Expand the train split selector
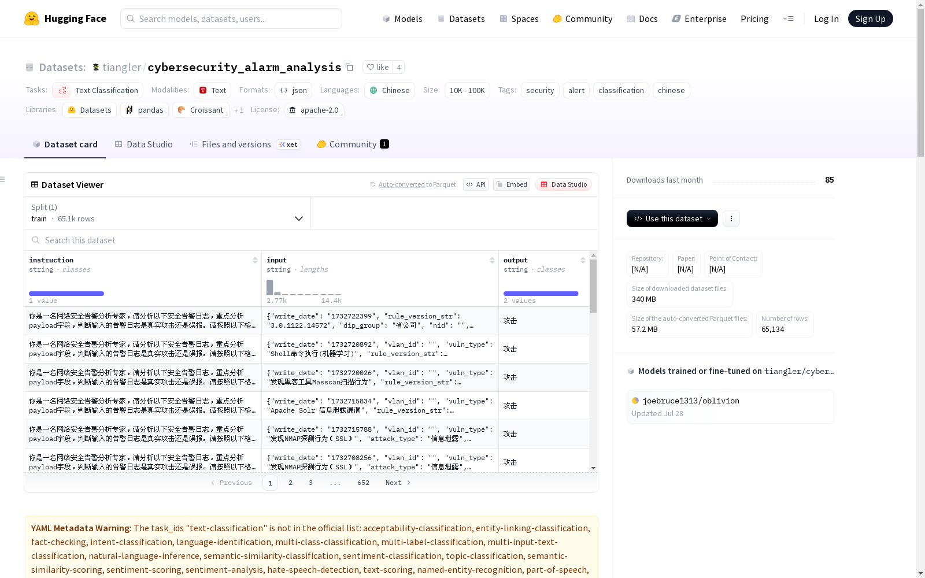The image size is (925, 578). click(167, 213)
